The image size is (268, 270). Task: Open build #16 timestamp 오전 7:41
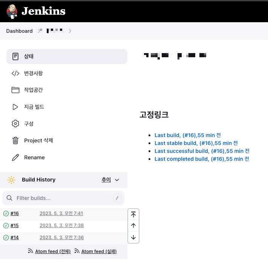click(x=61, y=214)
